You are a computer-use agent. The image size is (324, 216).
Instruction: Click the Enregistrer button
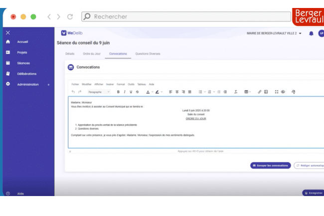tap(314, 193)
